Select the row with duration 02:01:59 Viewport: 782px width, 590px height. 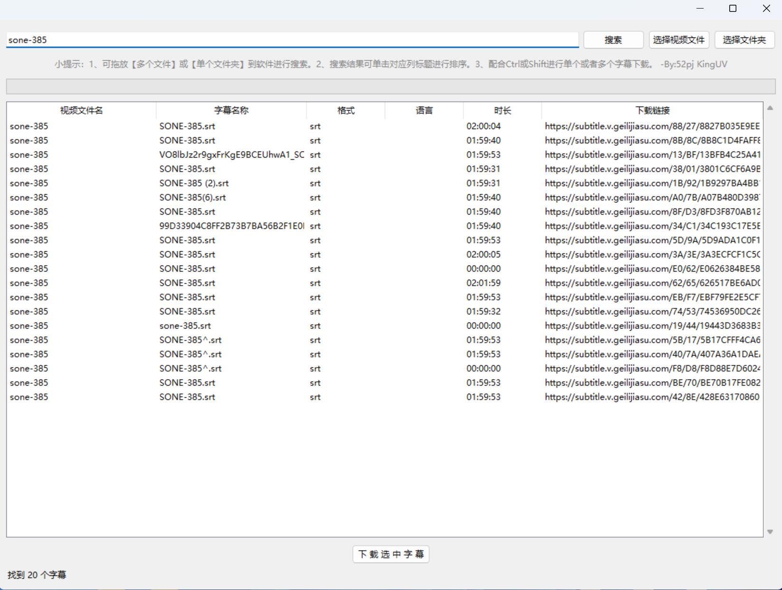(385, 283)
